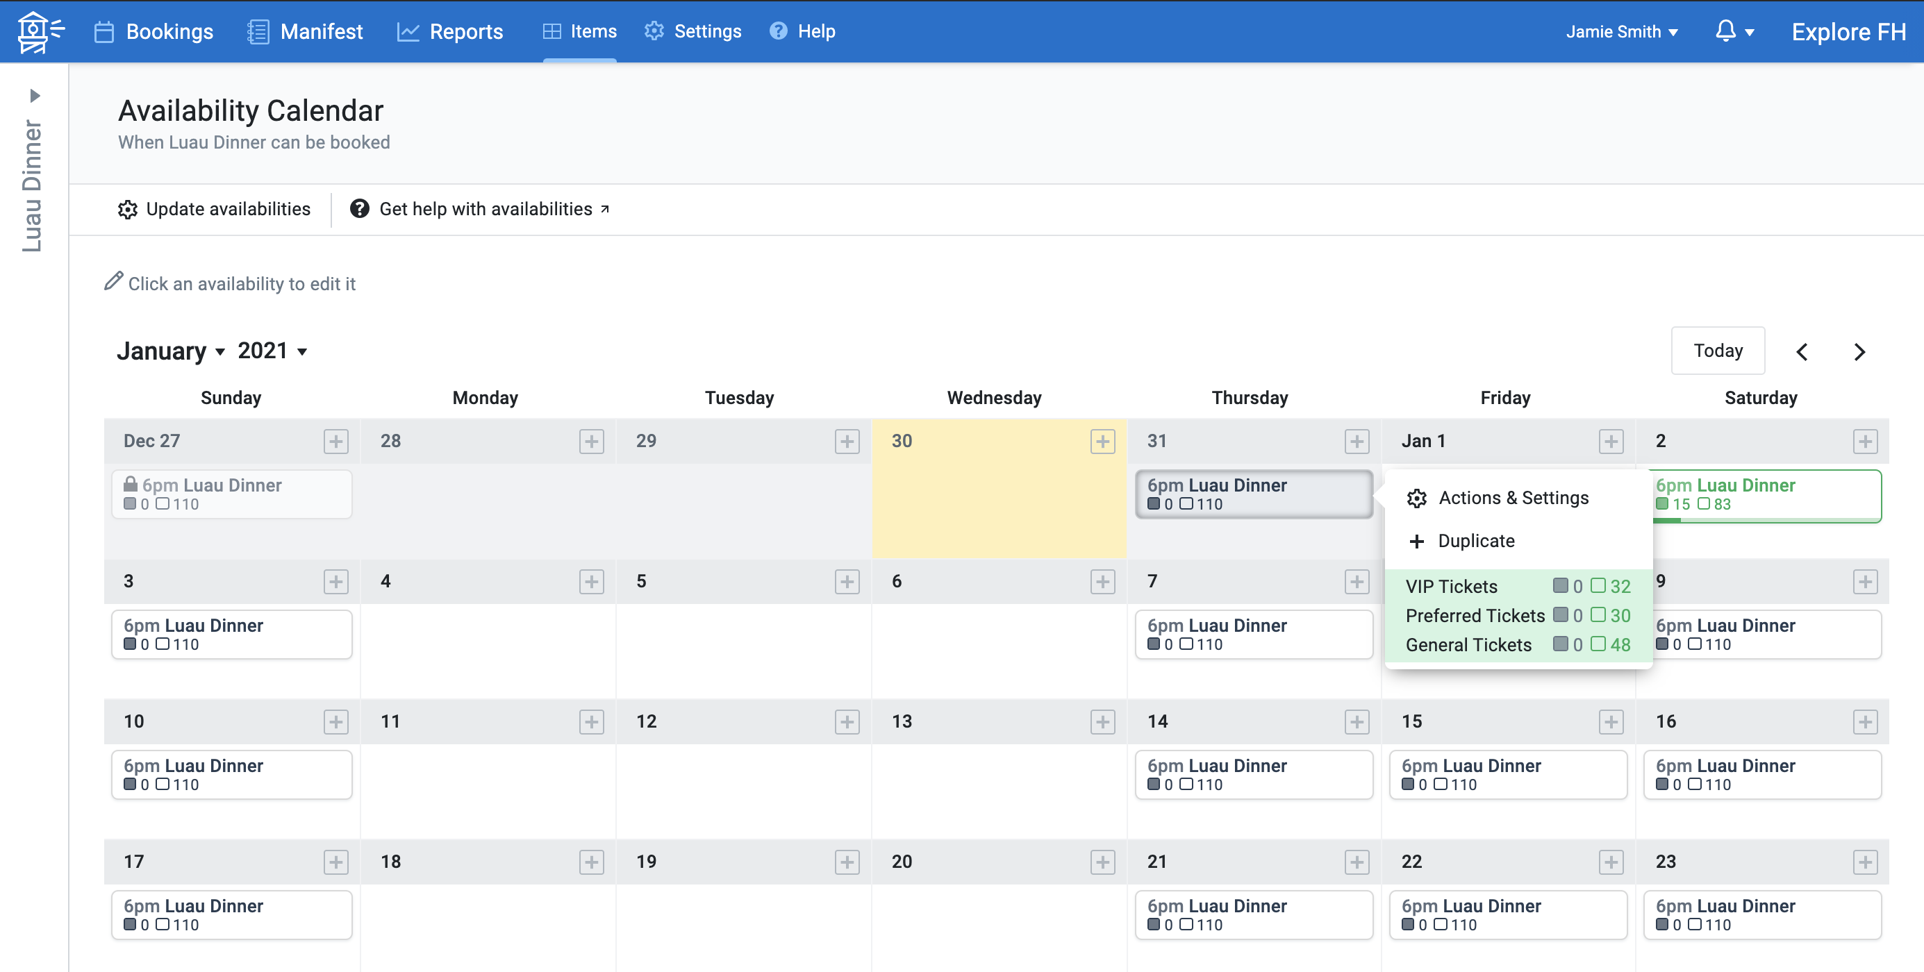Open the Jan 3 6pm Luau Dinner availability
The image size is (1924, 972).
[231, 635]
